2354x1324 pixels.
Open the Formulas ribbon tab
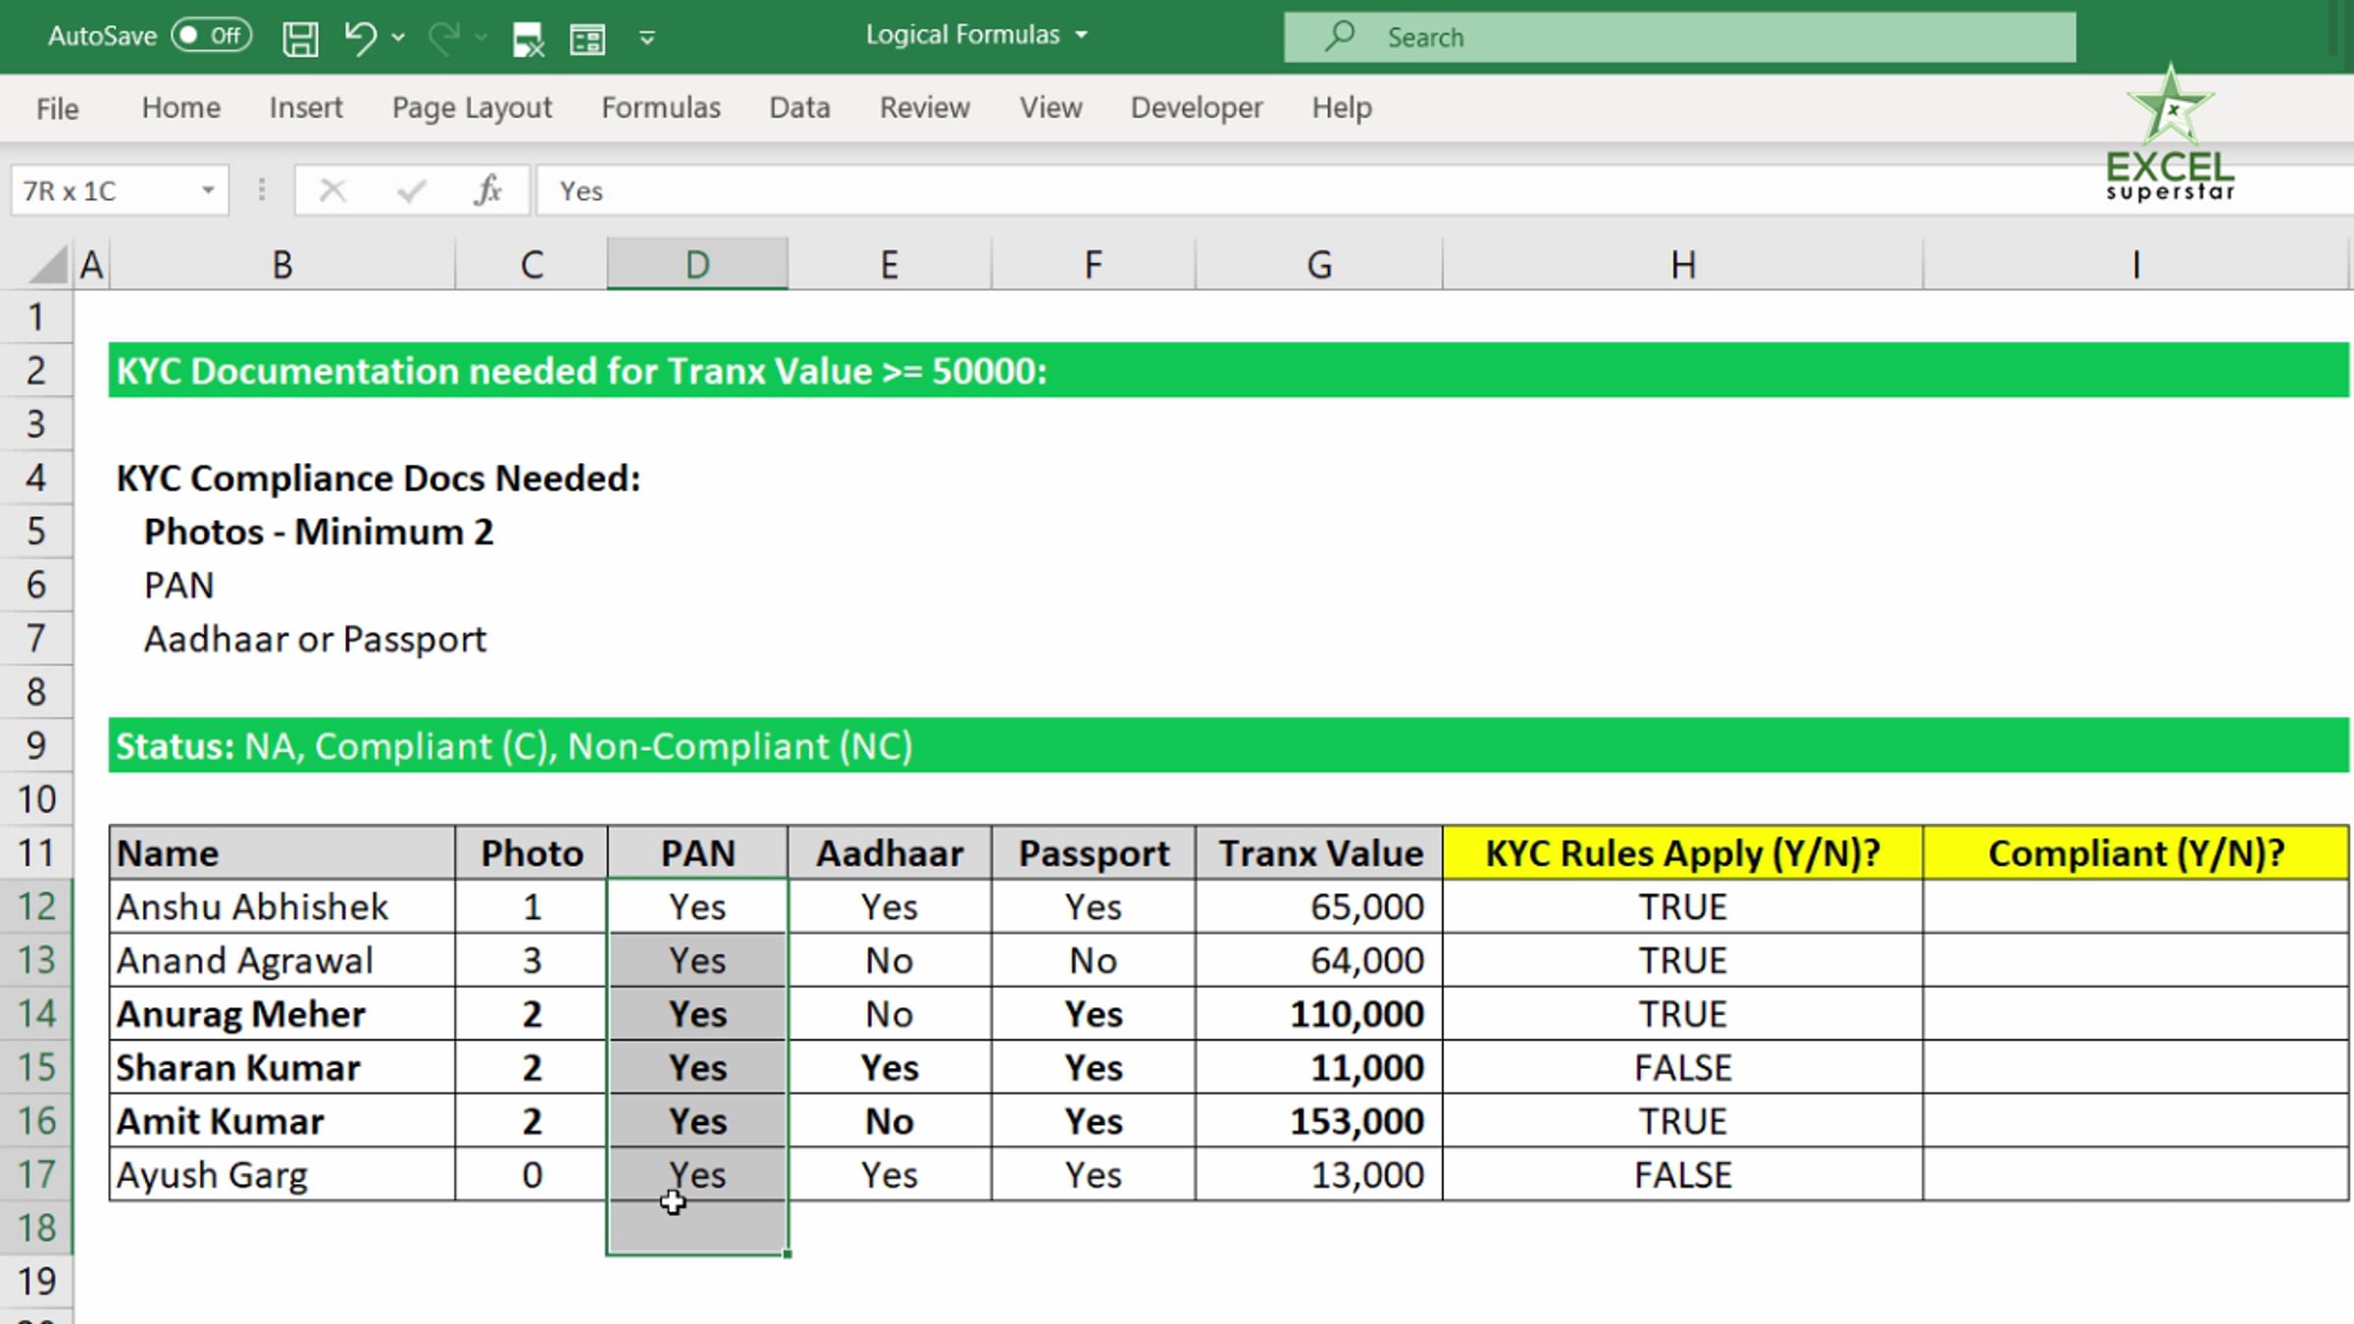[x=660, y=107]
